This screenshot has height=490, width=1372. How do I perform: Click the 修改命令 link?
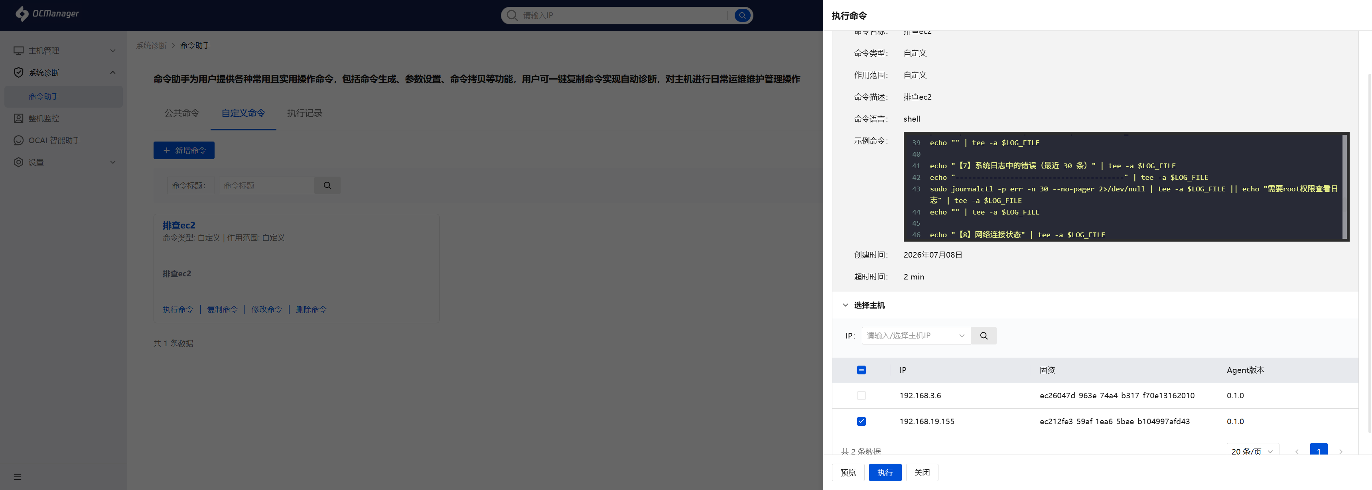tap(266, 309)
